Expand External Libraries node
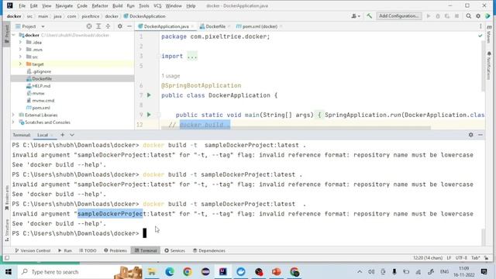Screen dimensions: 496x279 pyautogui.click(x=14, y=115)
